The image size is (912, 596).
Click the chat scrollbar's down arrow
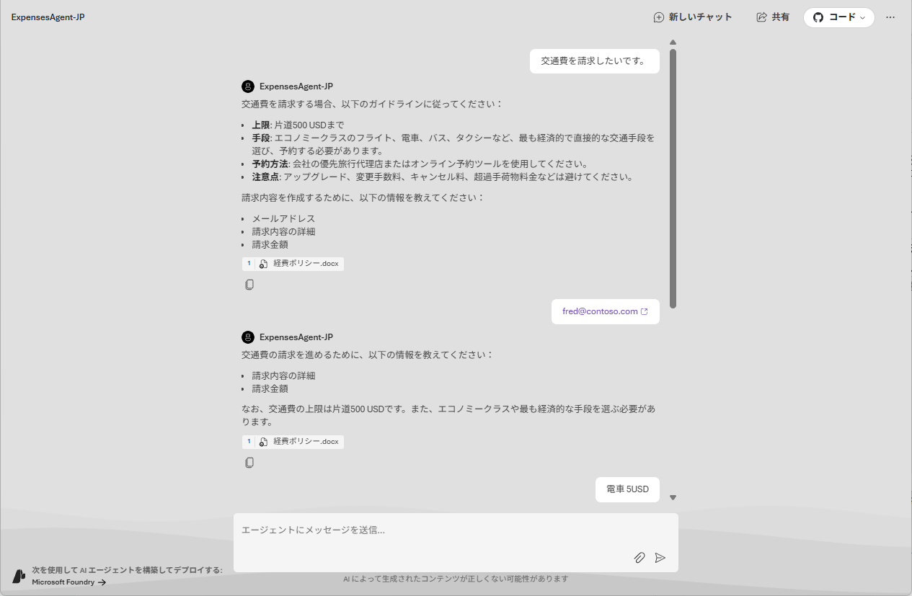pos(673,497)
